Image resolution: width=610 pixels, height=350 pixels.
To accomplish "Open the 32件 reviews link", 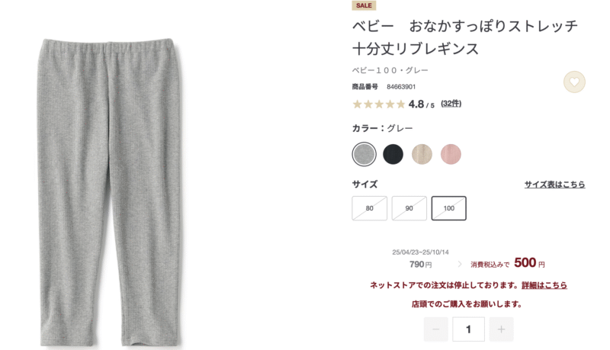I will click(x=451, y=104).
